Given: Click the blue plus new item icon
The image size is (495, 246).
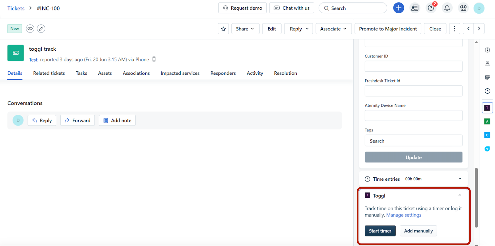Looking at the screenshot, I should click(398, 8).
